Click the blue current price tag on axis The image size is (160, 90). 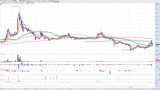click(157, 44)
